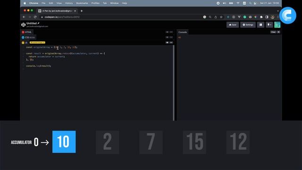Open a new Chrome tab

pyautogui.click(x=82, y=11)
